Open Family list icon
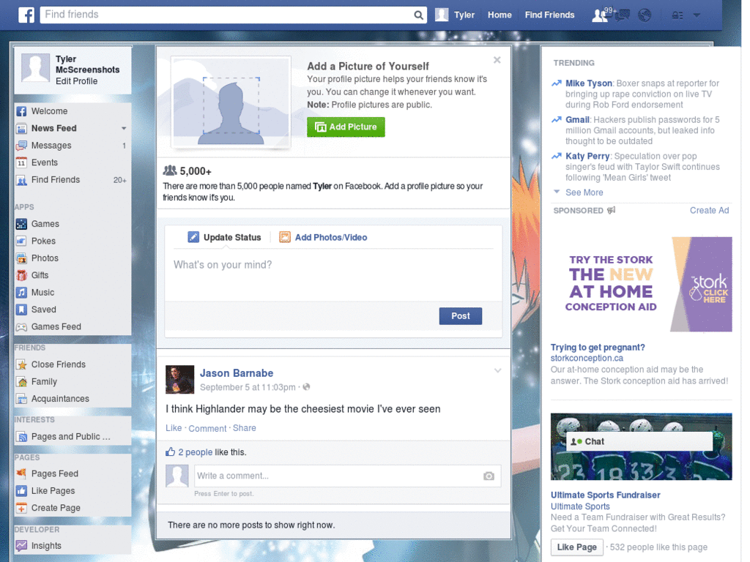Screen dimensions: 750x562 pos(21,382)
